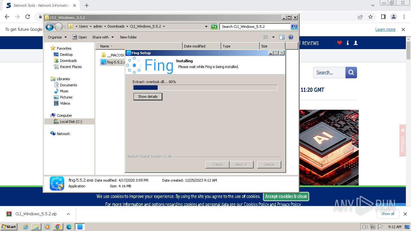Click New folder in the Explorer toolbar
The image size is (411, 231).
[x=128, y=37]
